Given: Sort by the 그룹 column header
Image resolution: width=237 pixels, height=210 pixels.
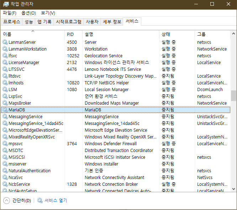Looking at the screenshot, I should 213,34.
